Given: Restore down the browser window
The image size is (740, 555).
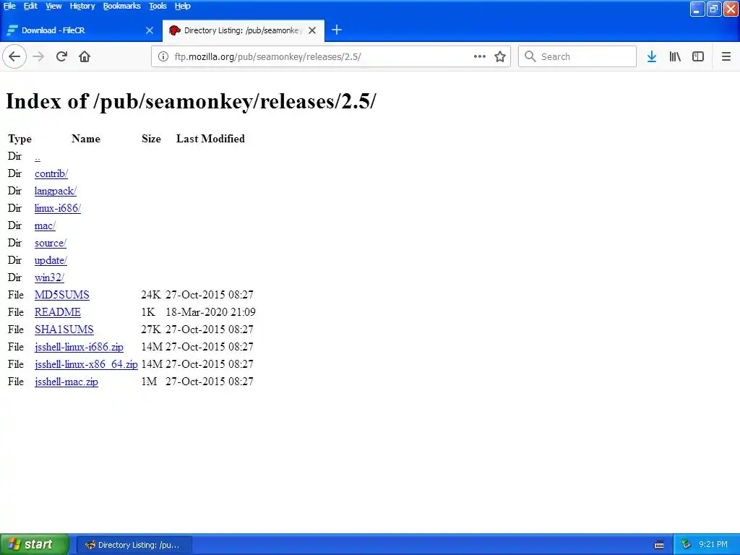Looking at the screenshot, I should 714,9.
